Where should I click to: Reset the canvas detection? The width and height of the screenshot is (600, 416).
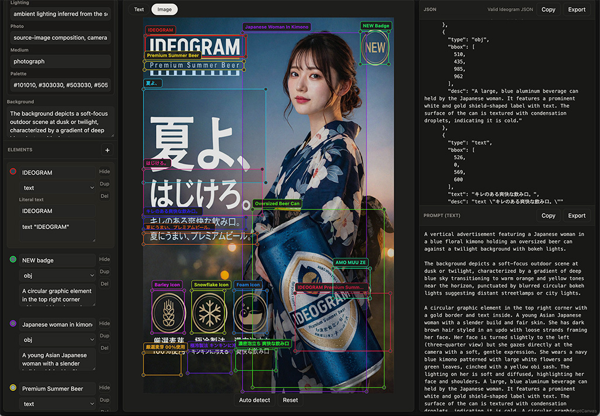(290, 400)
